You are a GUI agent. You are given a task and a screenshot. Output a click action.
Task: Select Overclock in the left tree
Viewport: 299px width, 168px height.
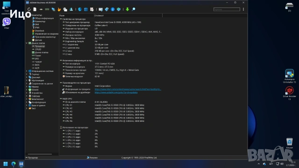pos(39,31)
